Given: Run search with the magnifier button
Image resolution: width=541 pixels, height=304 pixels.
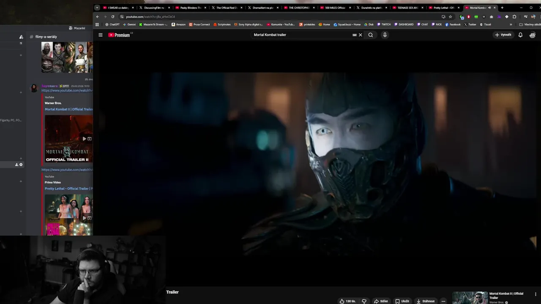Looking at the screenshot, I should (x=371, y=35).
